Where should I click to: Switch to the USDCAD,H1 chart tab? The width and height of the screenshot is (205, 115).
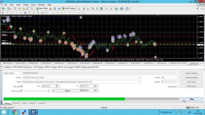162,63
